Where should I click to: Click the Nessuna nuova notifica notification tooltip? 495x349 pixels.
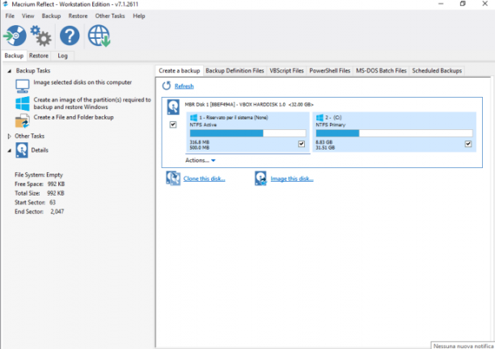[x=463, y=346]
